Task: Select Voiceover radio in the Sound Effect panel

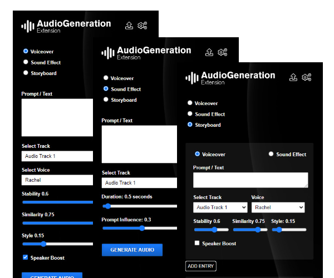Action: [106, 78]
